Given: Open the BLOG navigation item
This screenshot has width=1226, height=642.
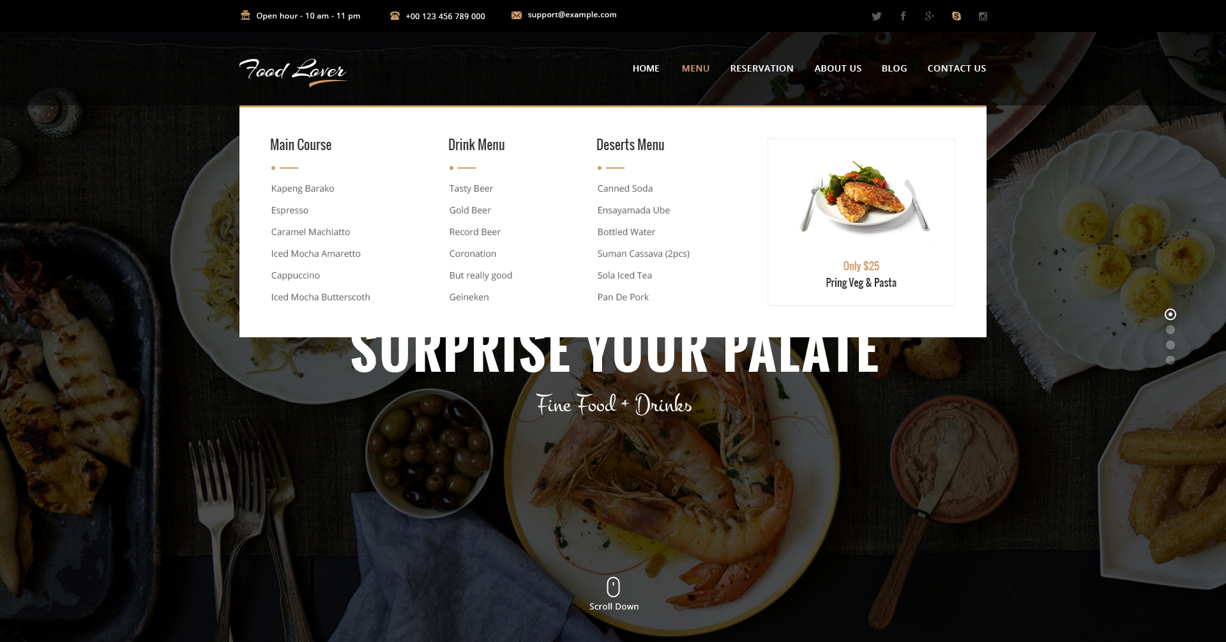Looking at the screenshot, I should 894,68.
